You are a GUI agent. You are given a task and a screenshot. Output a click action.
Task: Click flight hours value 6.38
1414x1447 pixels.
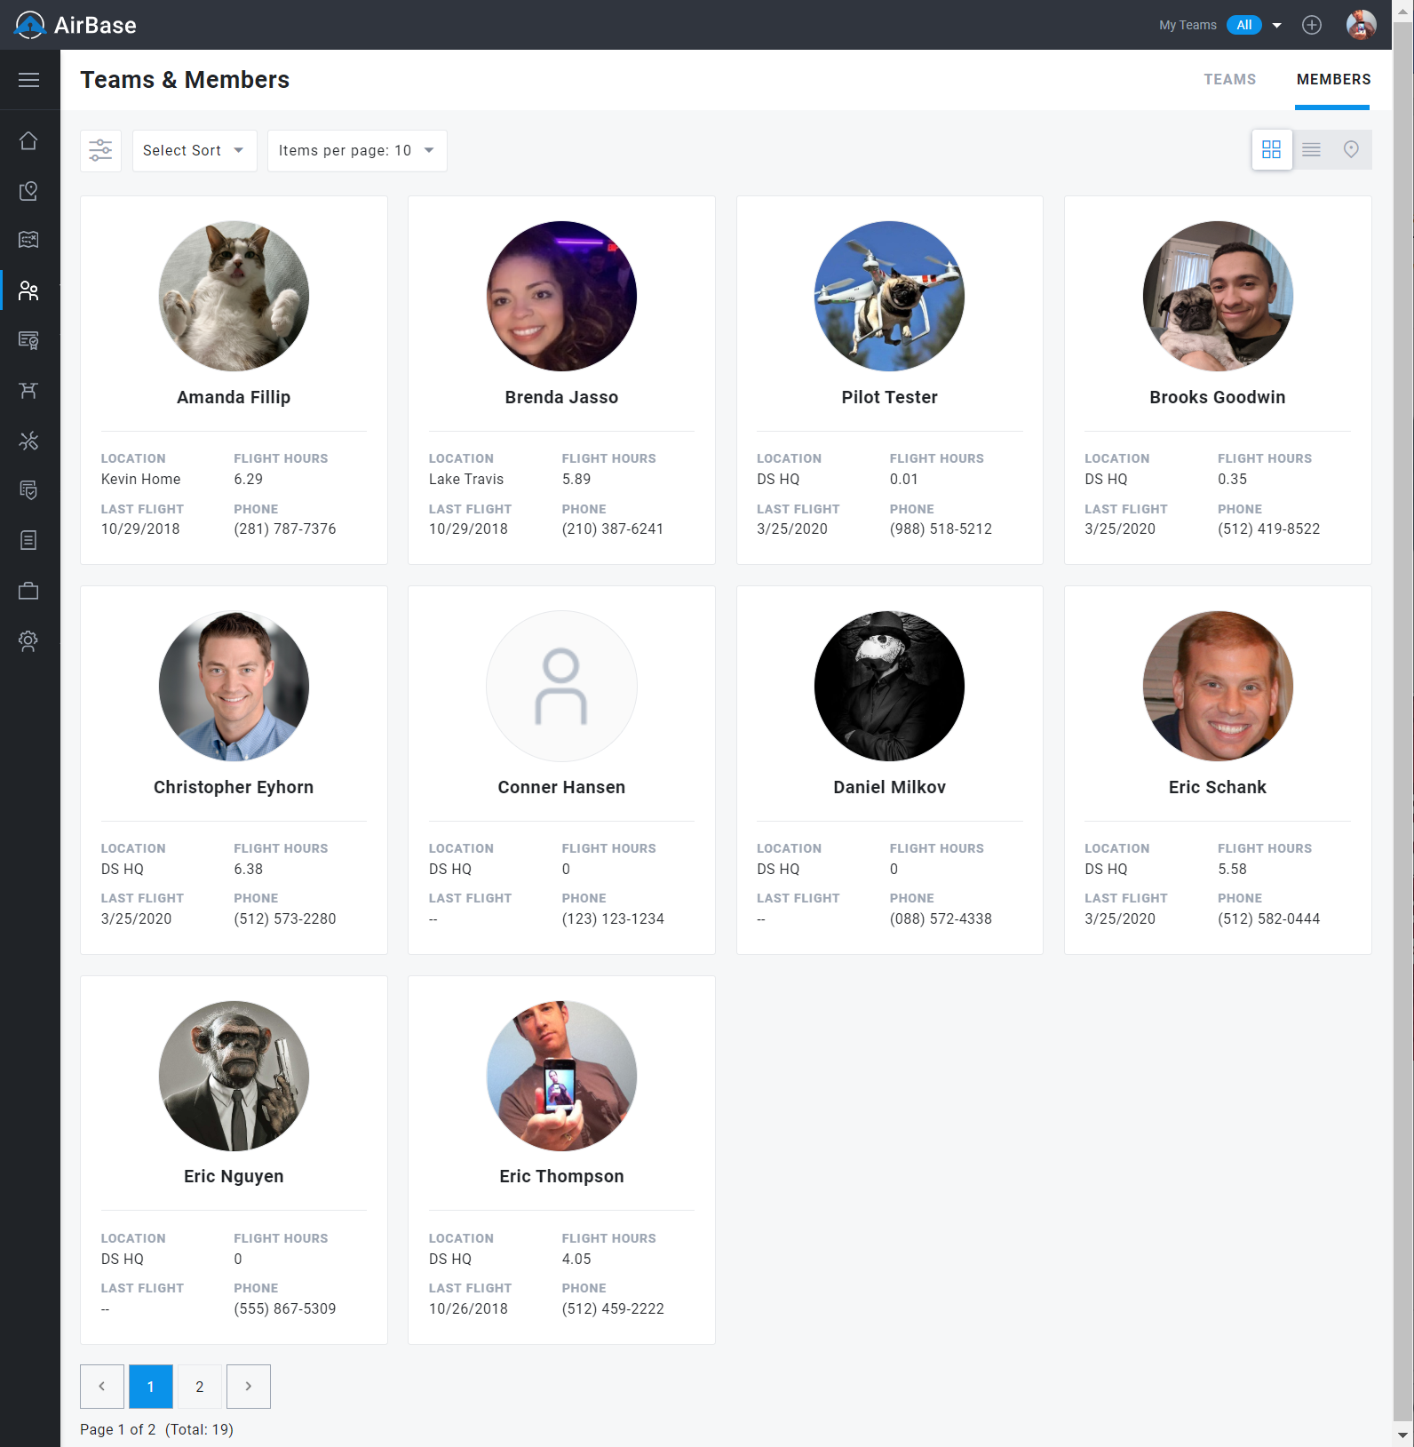click(x=249, y=869)
